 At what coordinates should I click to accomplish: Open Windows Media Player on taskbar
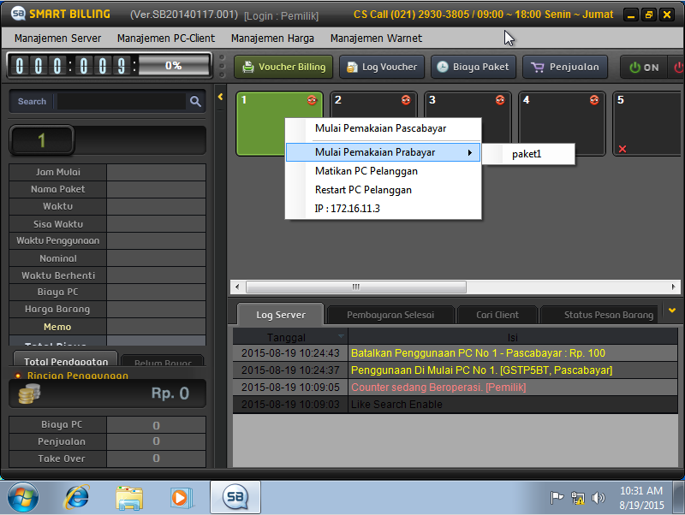point(182,498)
